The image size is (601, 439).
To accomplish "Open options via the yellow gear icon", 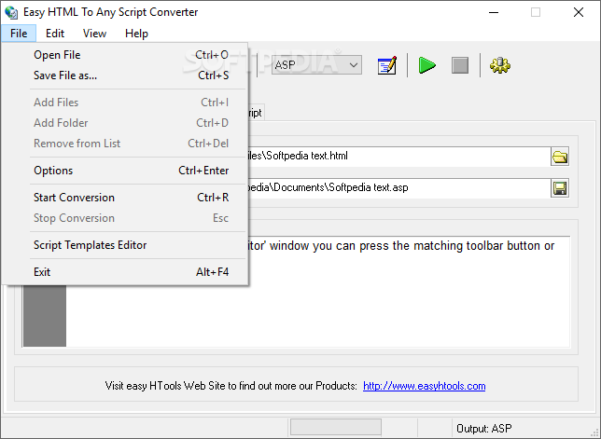I will [500, 65].
